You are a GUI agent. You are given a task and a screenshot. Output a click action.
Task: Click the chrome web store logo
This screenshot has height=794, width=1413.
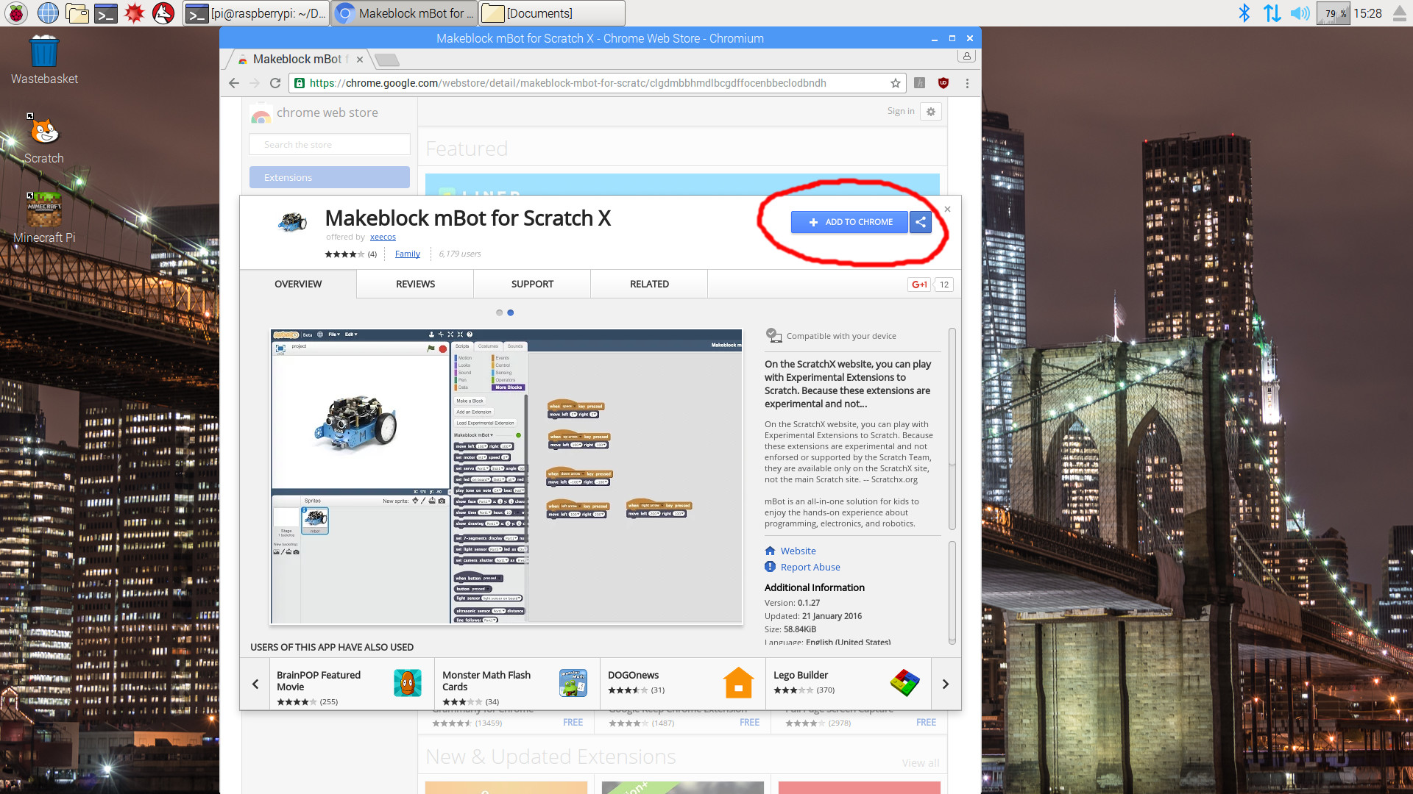click(x=314, y=113)
